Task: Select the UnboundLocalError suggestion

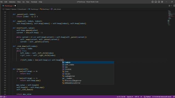Action: pos(88,83)
